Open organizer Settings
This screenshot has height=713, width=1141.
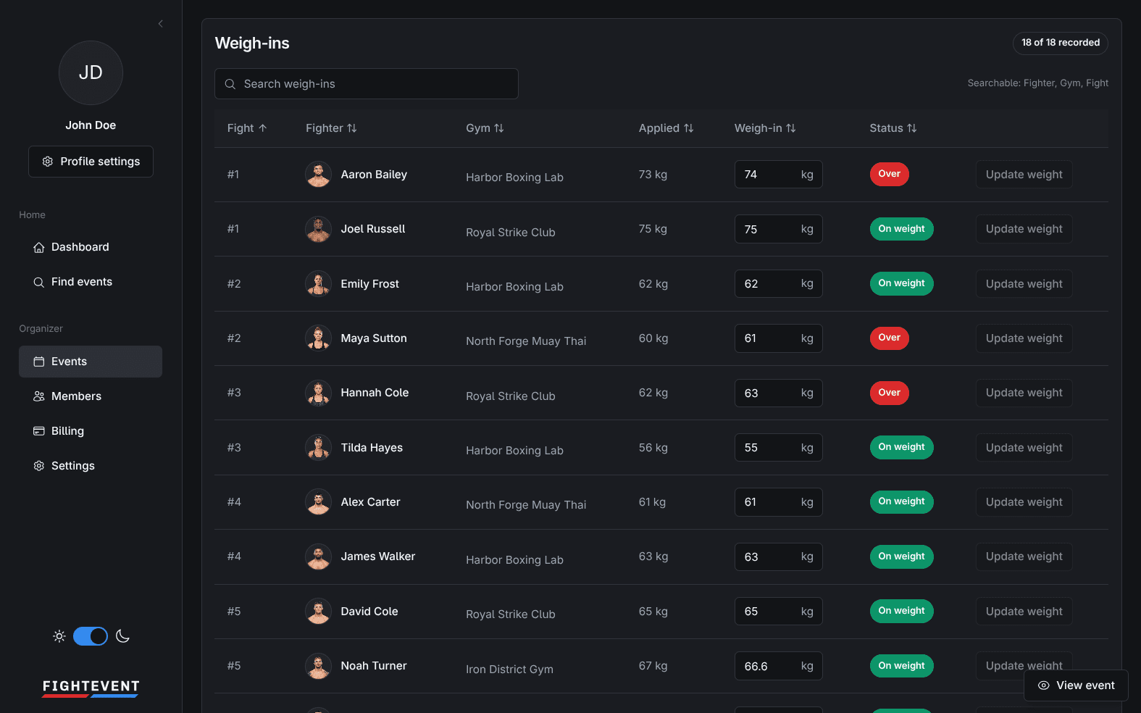point(91,466)
